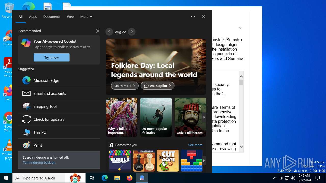This screenshot has width=326, height=183.
Task: Open Firefox from the taskbar
Action: (130, 178)
